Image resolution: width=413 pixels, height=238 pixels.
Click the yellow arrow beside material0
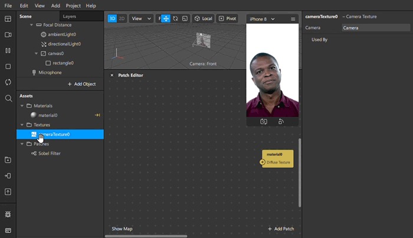coord(97,115)
